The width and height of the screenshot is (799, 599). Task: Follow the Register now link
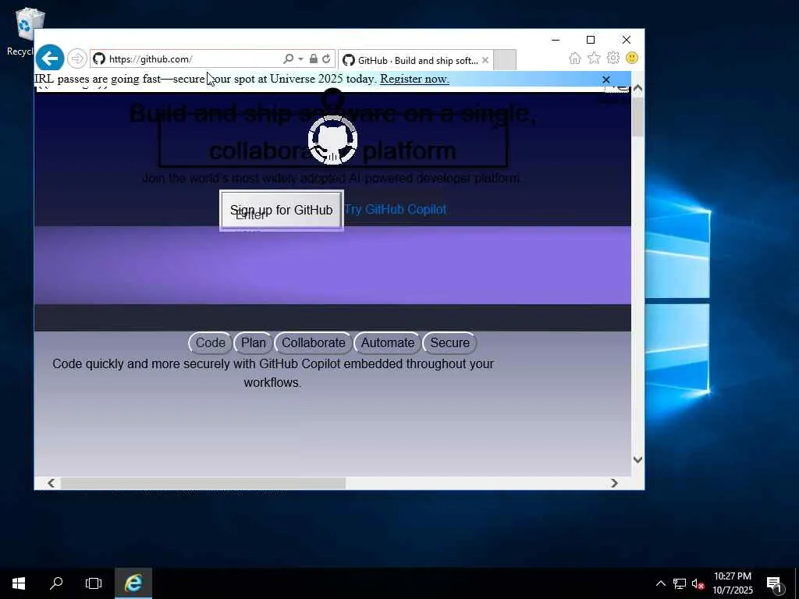pyautogui.click(x=415, y=79)
